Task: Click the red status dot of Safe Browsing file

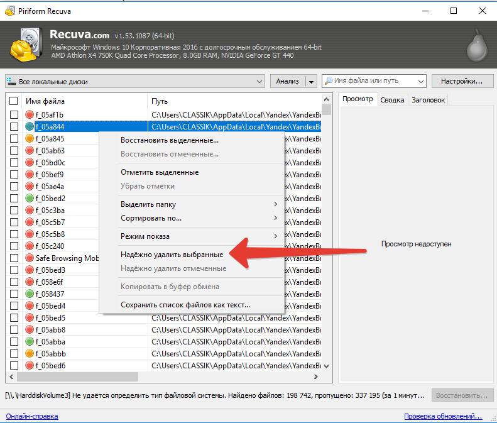Action: click(30, 258)
